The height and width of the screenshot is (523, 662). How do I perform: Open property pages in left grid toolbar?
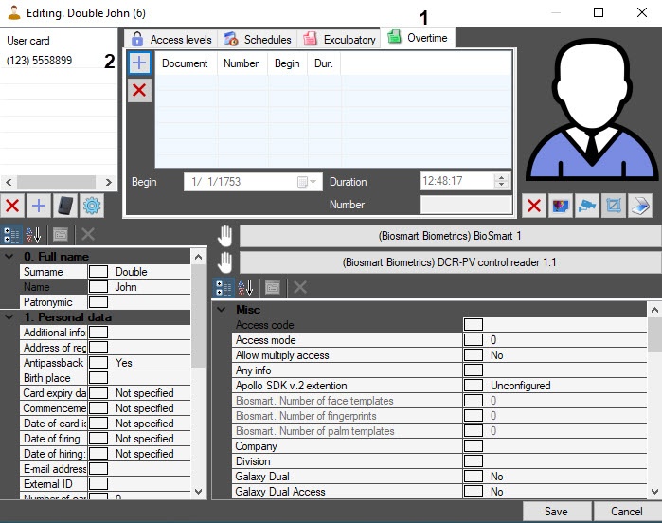coord(61,235)
